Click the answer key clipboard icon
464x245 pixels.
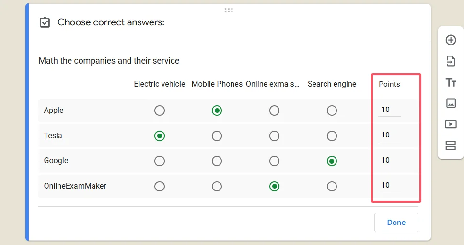click(45, 22)
